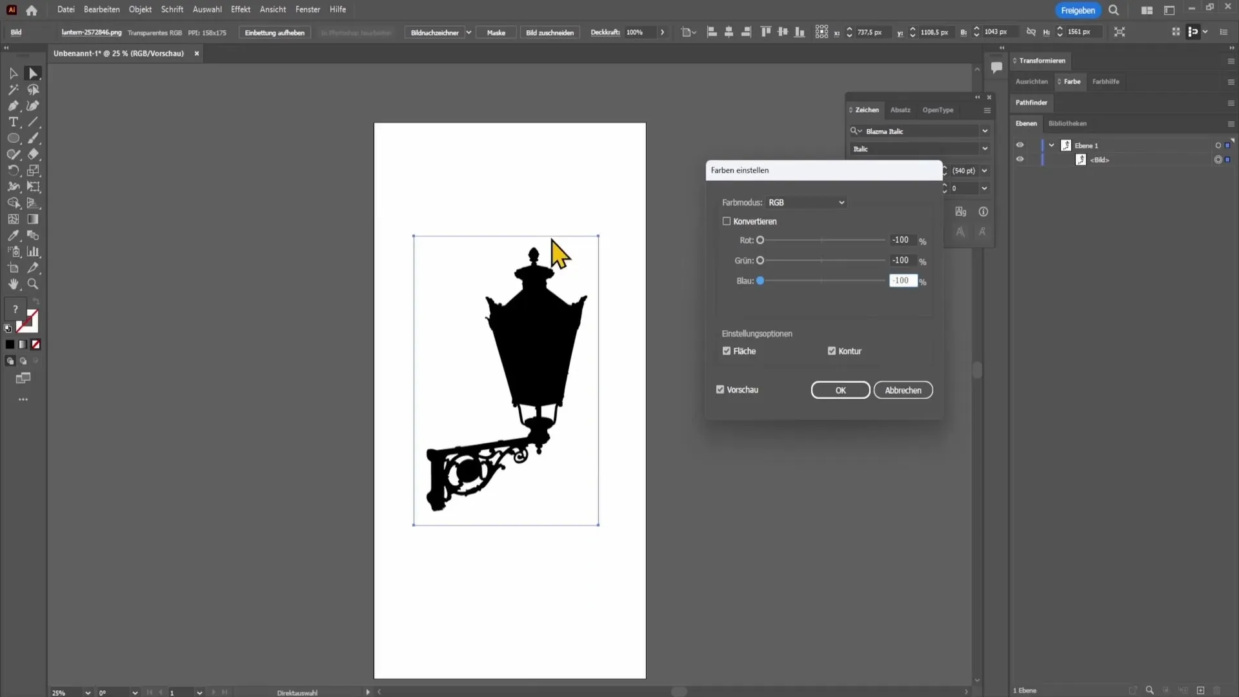Click Einbettung aufheben button
The height and width of the screenshot is (697, 1239).
tap(275, 32)
